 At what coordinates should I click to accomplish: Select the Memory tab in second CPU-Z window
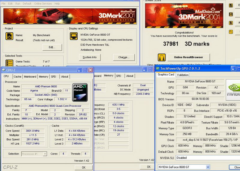pos(109,75)
